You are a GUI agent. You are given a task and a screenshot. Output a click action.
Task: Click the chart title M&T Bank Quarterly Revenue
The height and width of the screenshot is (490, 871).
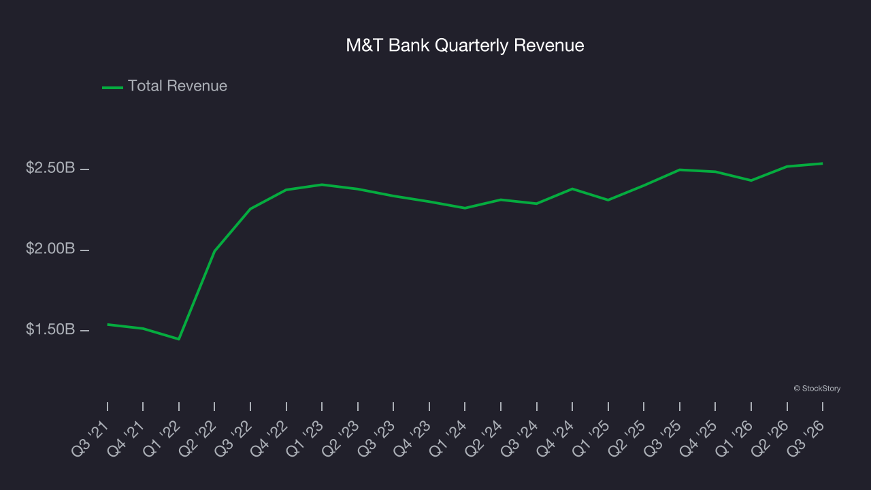(x=465, y=46)
